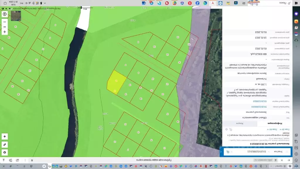Open the Task View taskbar button
Viewport: 300px width, 169px height.
click(244, 3)
